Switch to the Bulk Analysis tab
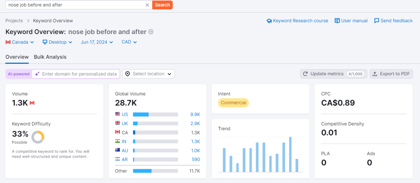The width and height of the screenshot is (420, 183). click(50, 57)
